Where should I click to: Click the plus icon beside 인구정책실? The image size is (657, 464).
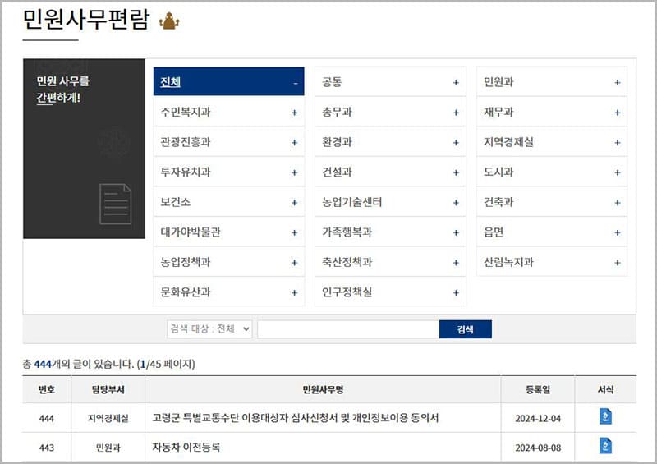(x=456, y=292)
